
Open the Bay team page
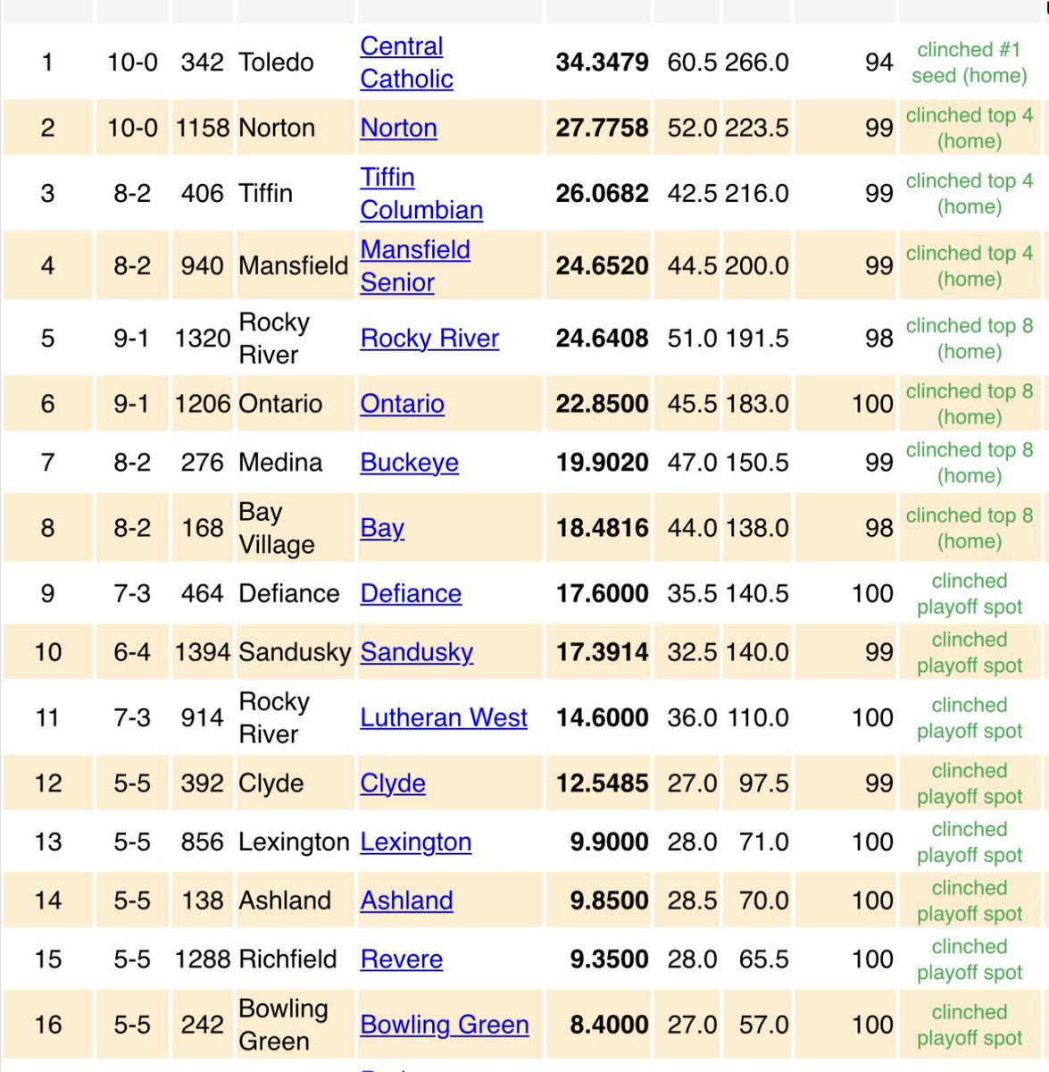pyautogui.click(x=381, y=528)
